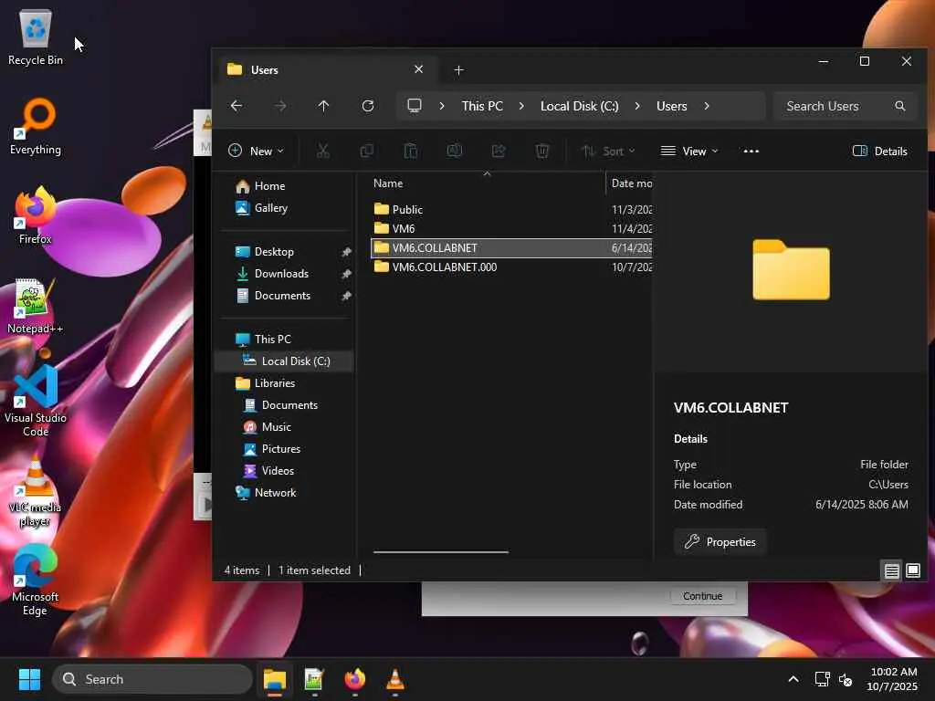
Task: Click the Share icon in toolbar
Action: tap(499, 152)
